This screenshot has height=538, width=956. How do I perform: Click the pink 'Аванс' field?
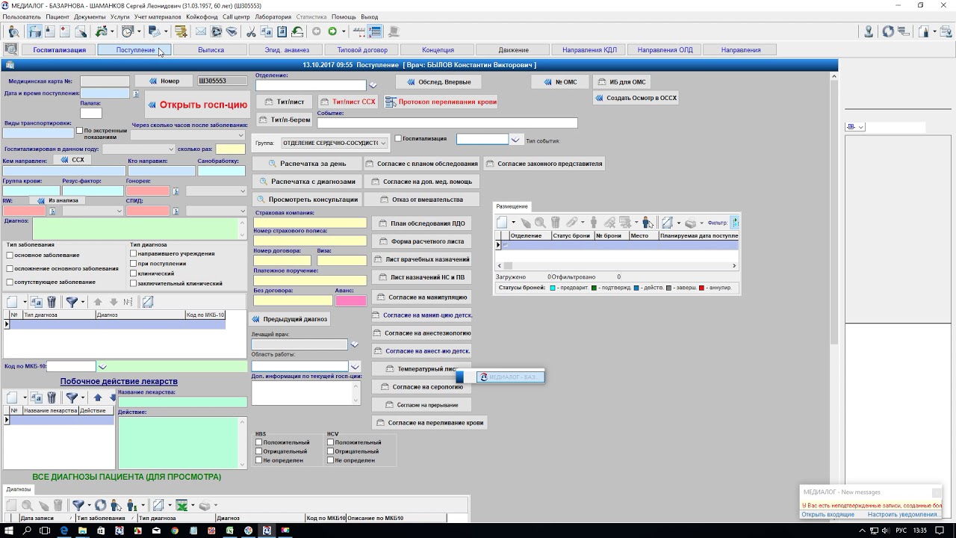351,300
